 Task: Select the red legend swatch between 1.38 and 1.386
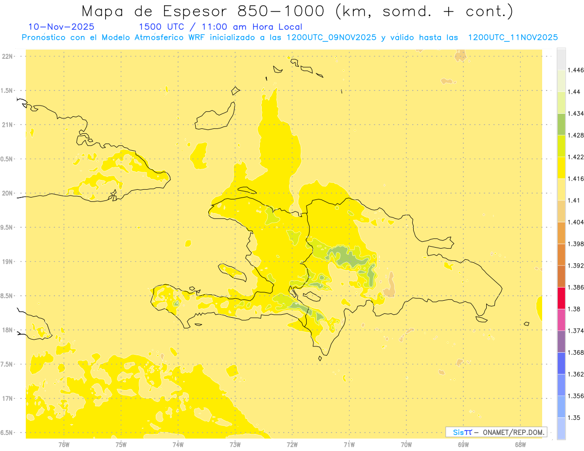(561, 298)
